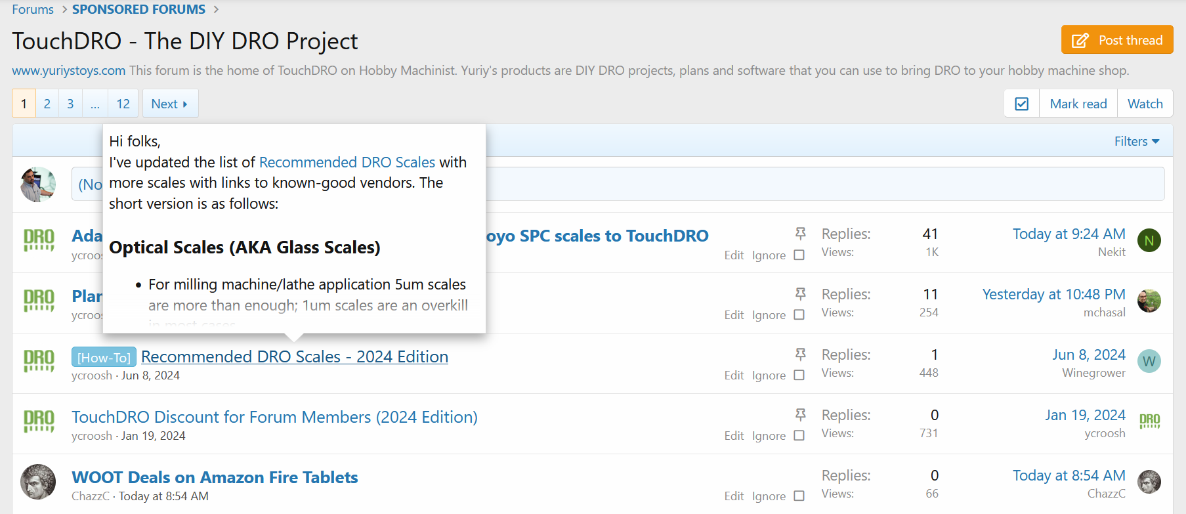Click DRO avatar icon of Recommended DRO Scales thread
Image resolution: width=1186 pixels, height=514 pixels.
click(39, 361)
